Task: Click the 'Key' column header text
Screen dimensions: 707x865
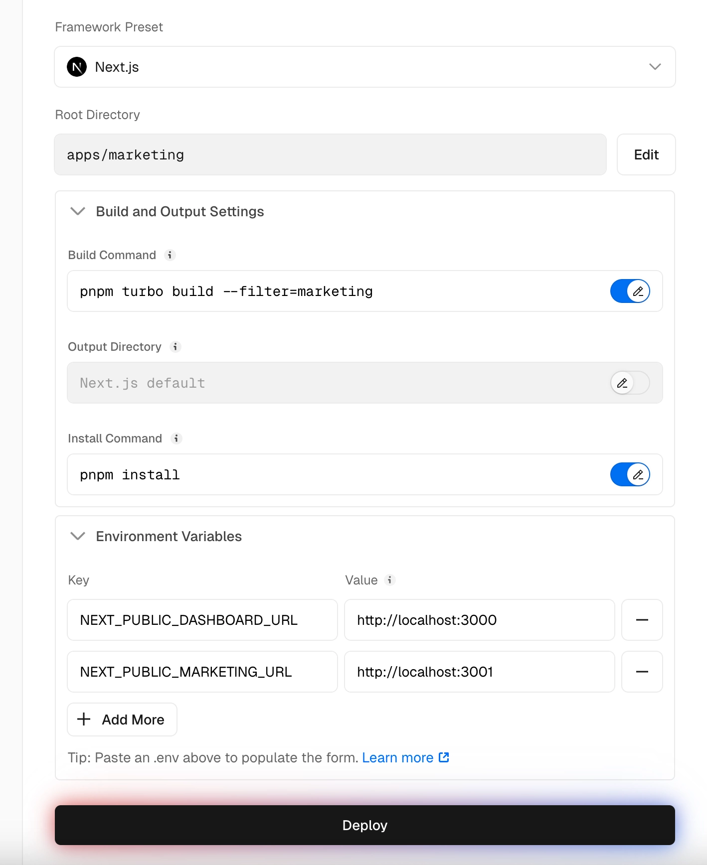Action: (x=79, y=580)
